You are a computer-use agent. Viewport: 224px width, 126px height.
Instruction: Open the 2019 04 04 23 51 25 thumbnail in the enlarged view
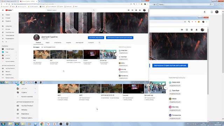[x=112, y=89]
